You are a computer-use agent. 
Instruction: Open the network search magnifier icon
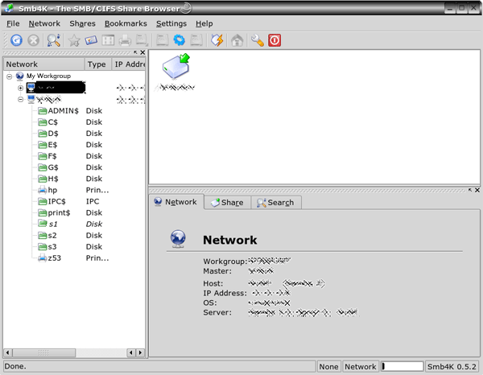54,40
